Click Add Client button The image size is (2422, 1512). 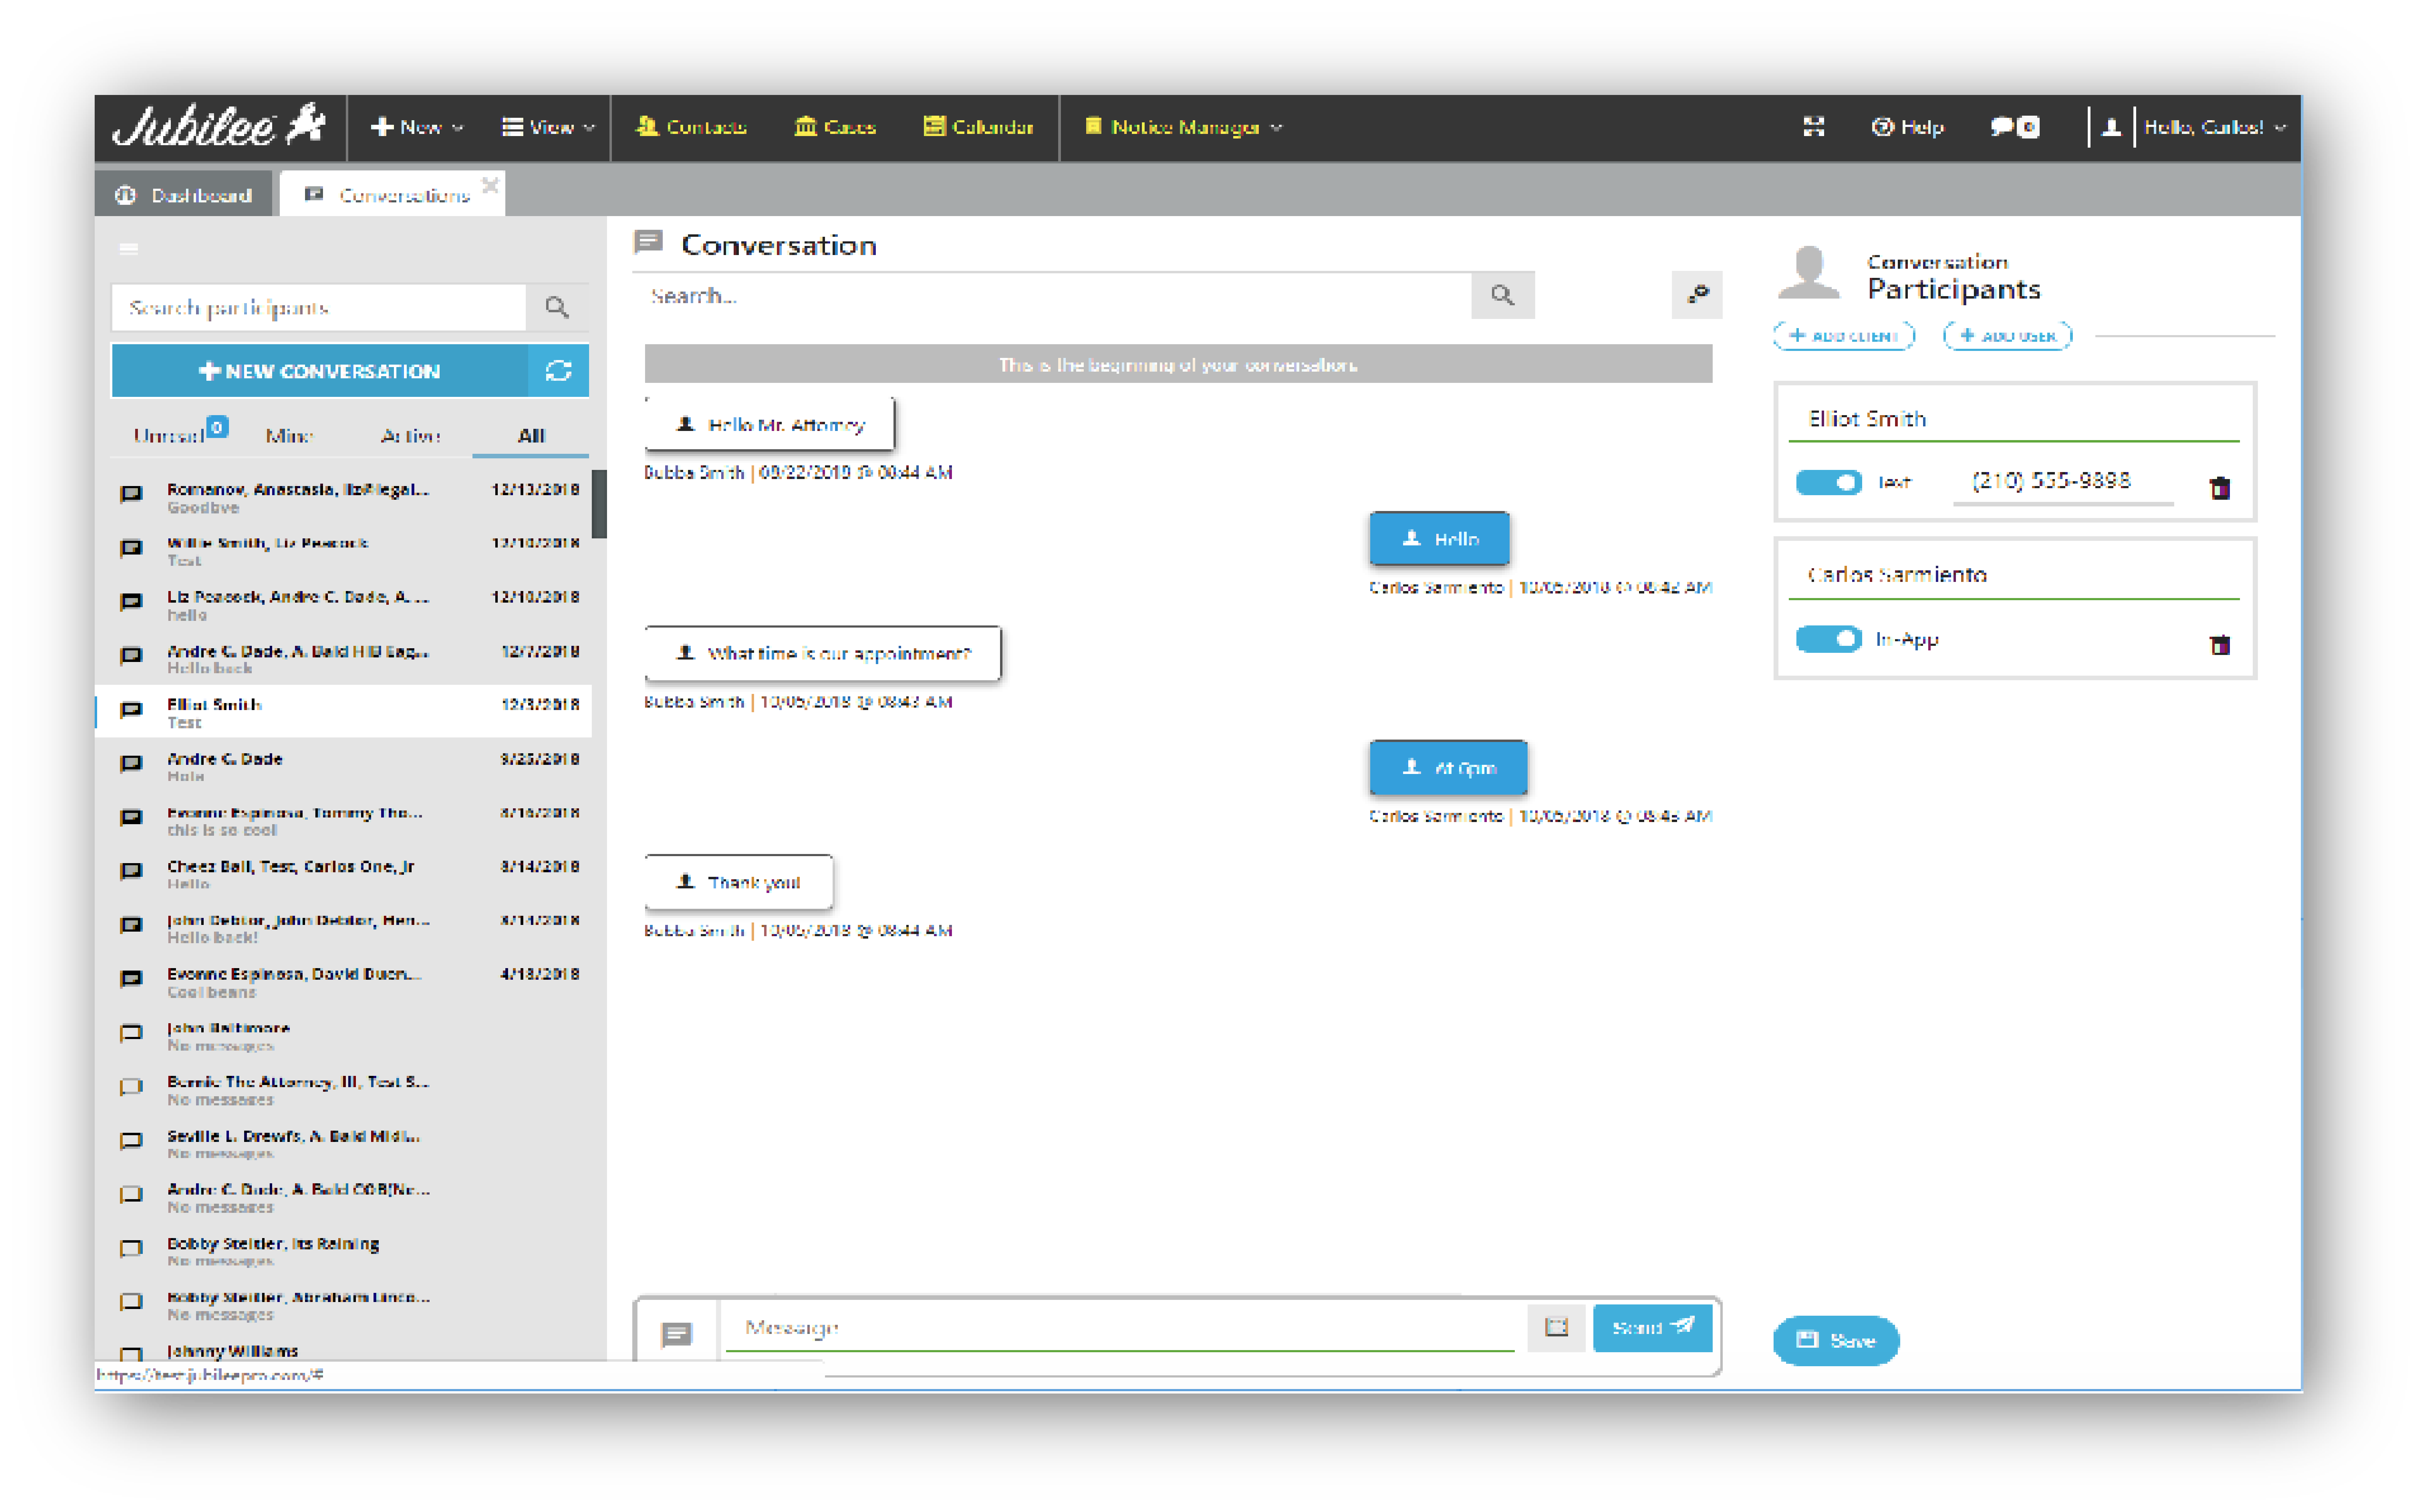(x=1844, y=336)
